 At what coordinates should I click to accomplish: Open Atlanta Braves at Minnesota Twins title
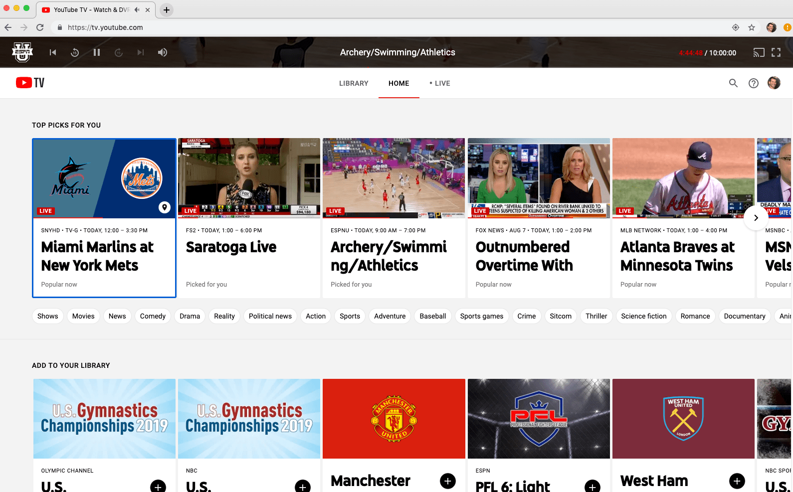click(x=677, y=256)
